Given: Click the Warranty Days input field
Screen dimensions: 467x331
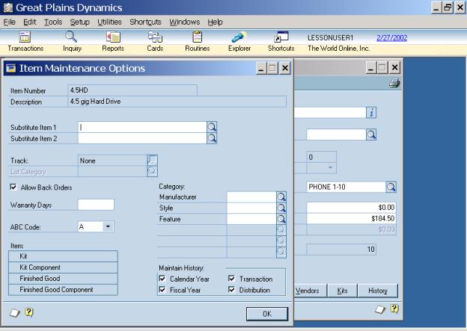Looking at the screenshot, I should coord(96,205).
